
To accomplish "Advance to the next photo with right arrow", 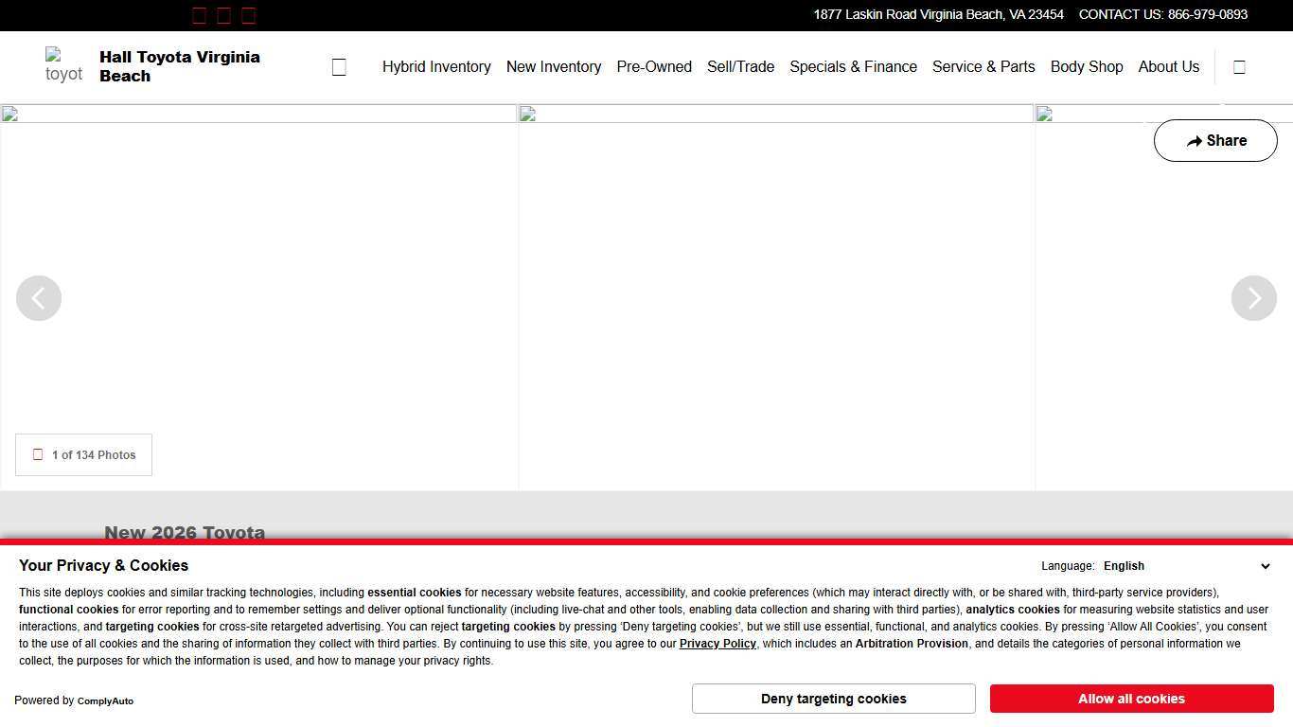I will click(1253, 298).
